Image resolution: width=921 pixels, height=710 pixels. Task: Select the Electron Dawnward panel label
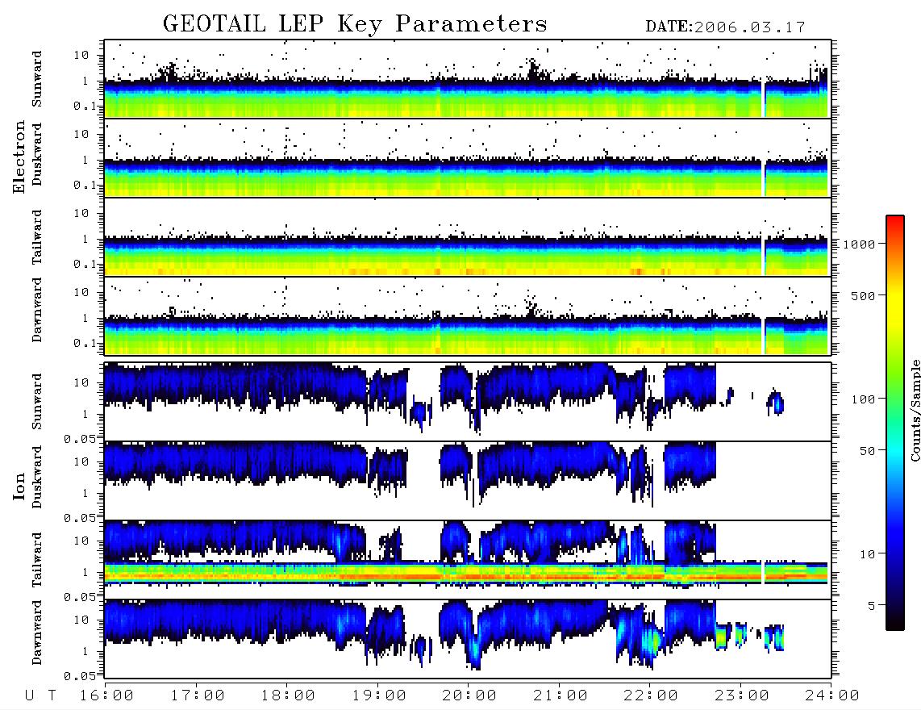pyautogui.click(x=37, y=311)
